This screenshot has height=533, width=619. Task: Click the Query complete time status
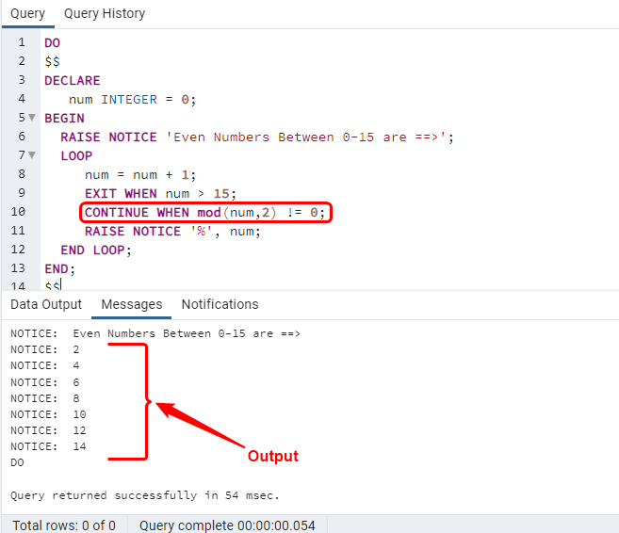pyautogui.click(x=227, y=525)
